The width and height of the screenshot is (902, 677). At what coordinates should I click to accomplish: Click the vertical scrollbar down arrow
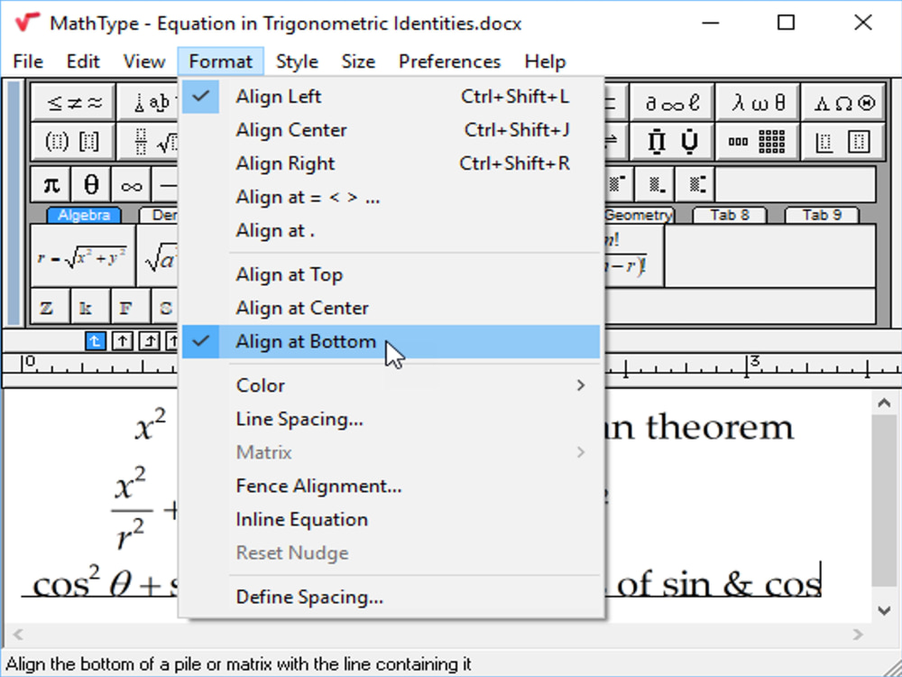884,610
